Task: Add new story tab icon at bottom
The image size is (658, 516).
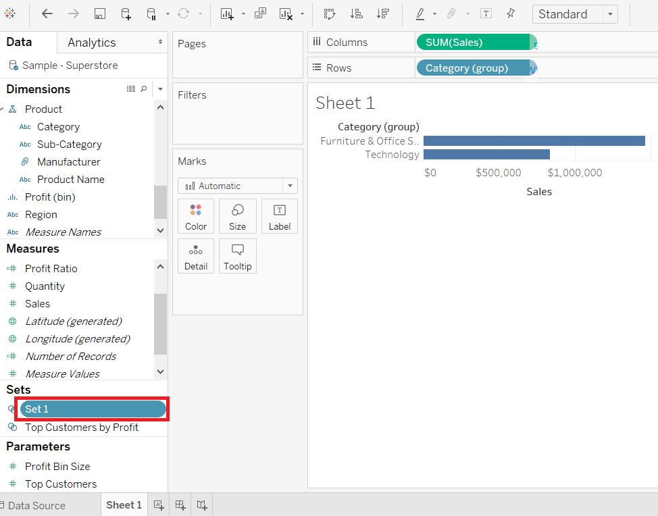Action: [202, 505]
